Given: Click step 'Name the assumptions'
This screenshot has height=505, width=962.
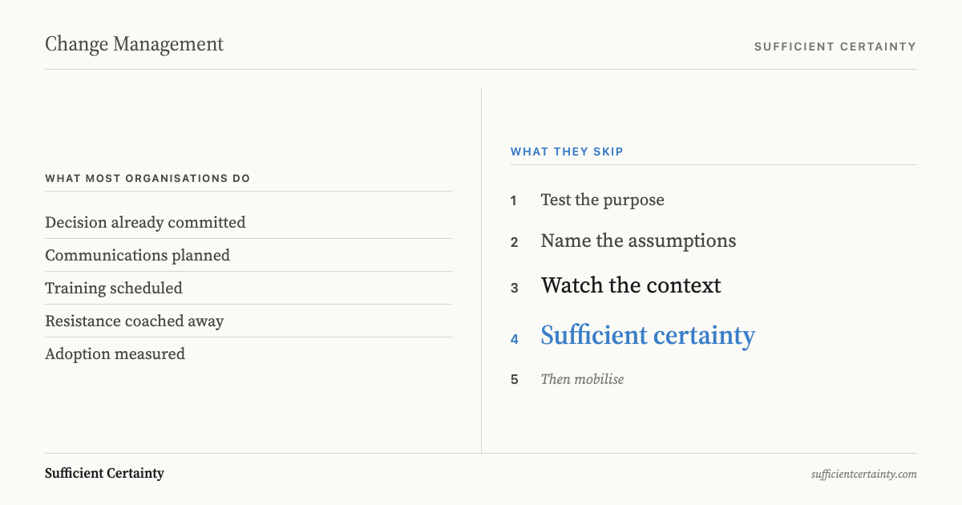Looking at the screenshot, I should (x=638, y=240).
